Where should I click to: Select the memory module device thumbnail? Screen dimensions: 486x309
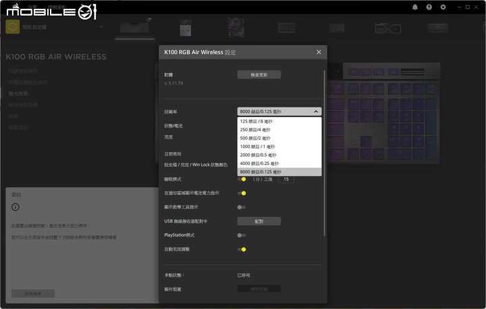click(x=286, y=28)
